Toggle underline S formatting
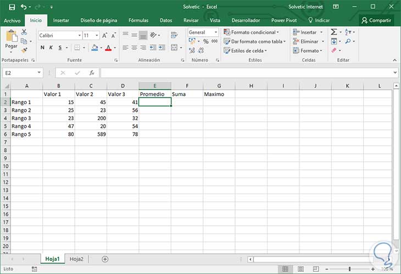The height and width of the screenshot is (274, 401). coord(60,48)
